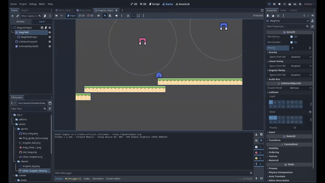
Task: Open the Debugger bottom panel
Action: [x=73, y=179]
